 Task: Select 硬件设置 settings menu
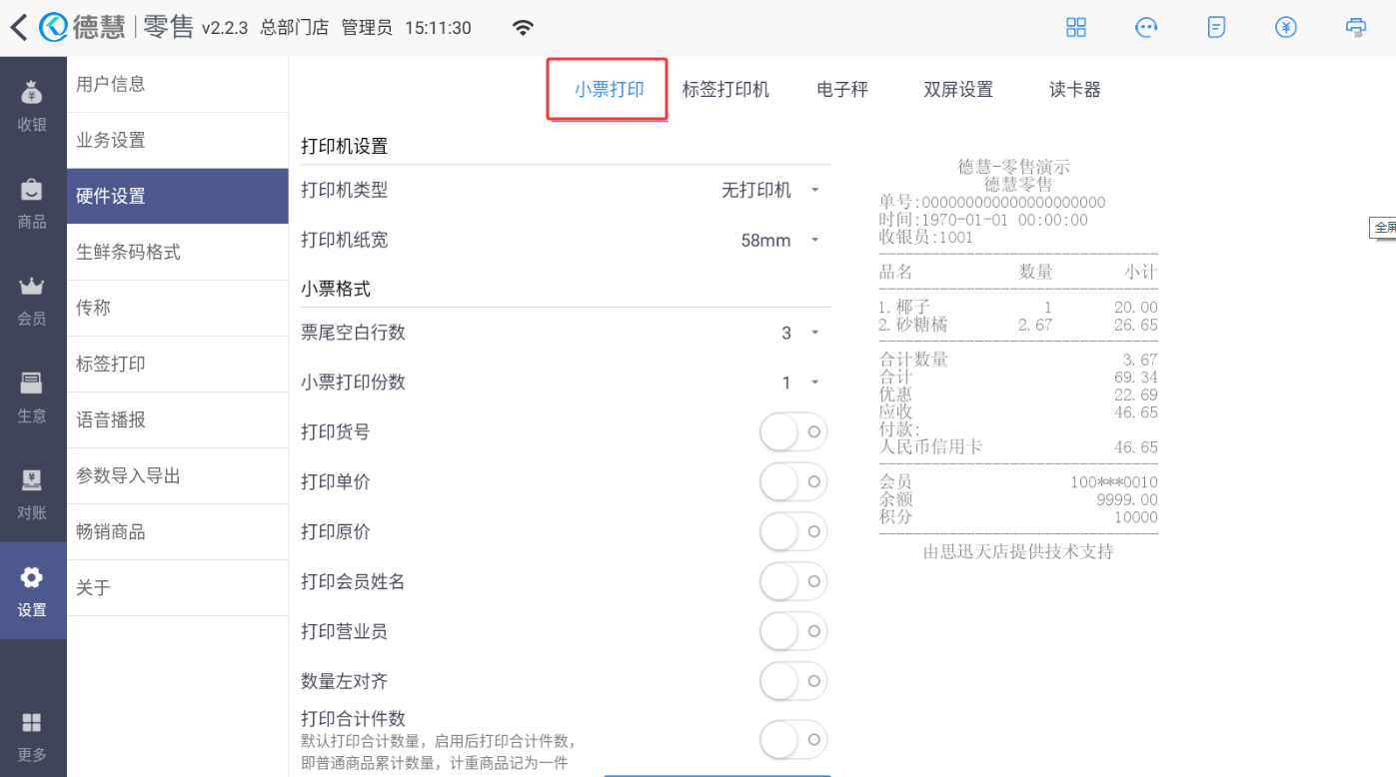click(x=178, y=197)
